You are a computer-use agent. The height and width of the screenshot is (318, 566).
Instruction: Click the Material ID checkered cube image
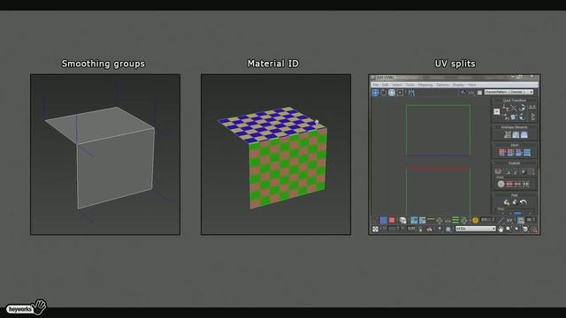pyautogui.click(x=276, y=155)
